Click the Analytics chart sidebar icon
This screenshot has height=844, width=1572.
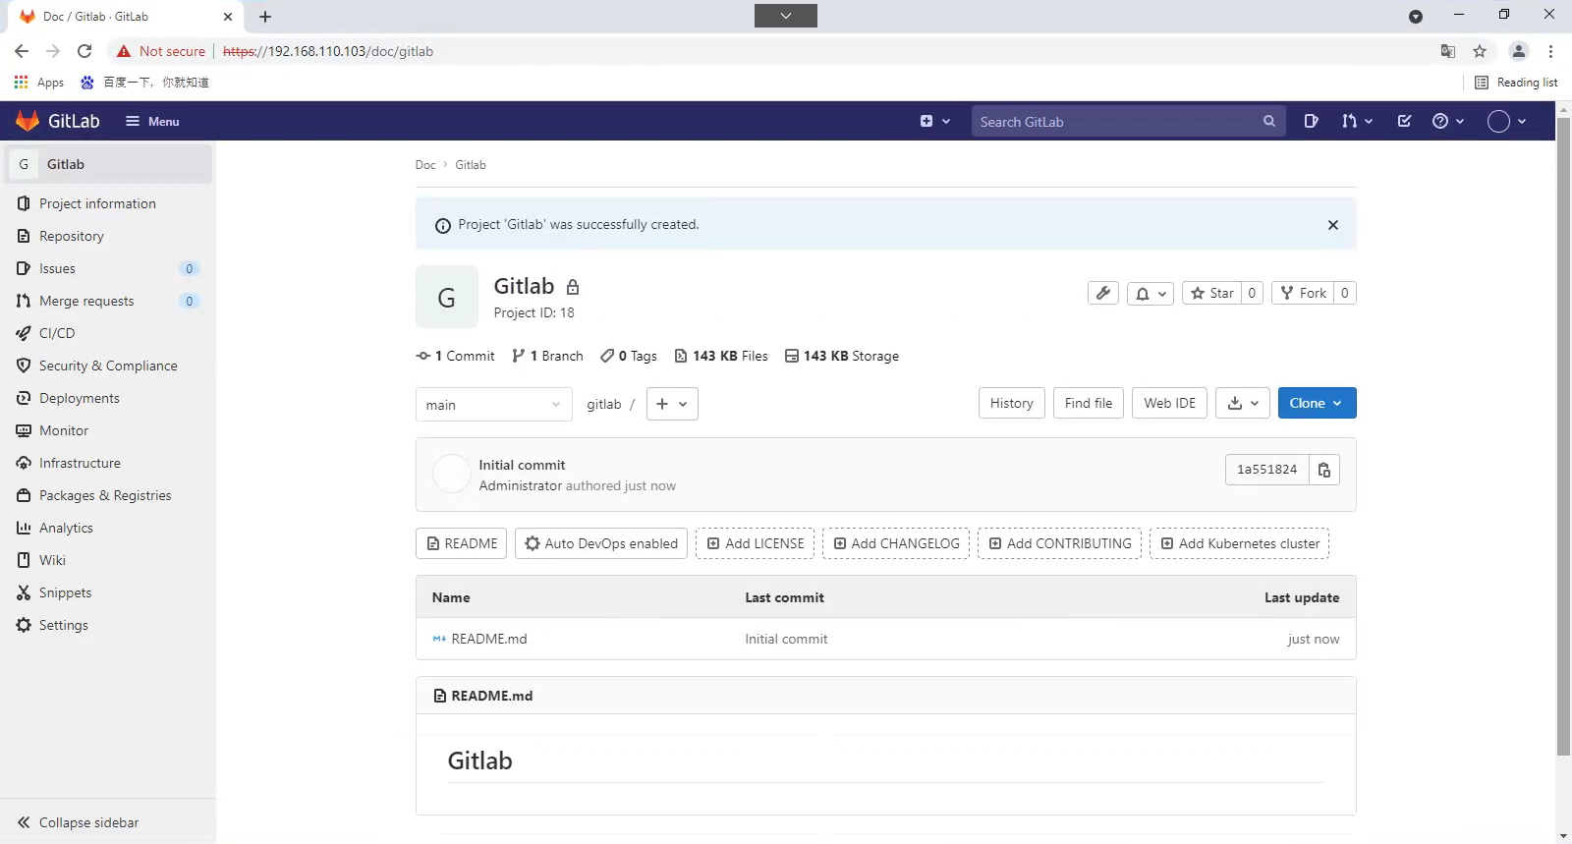[x=24, y=528]
